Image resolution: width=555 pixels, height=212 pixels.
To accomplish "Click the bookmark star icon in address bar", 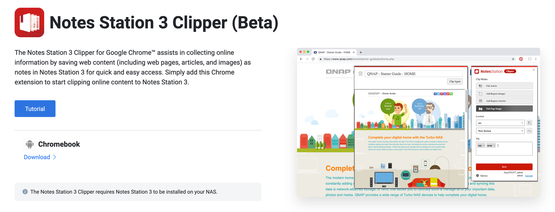I will click(513, 59).
